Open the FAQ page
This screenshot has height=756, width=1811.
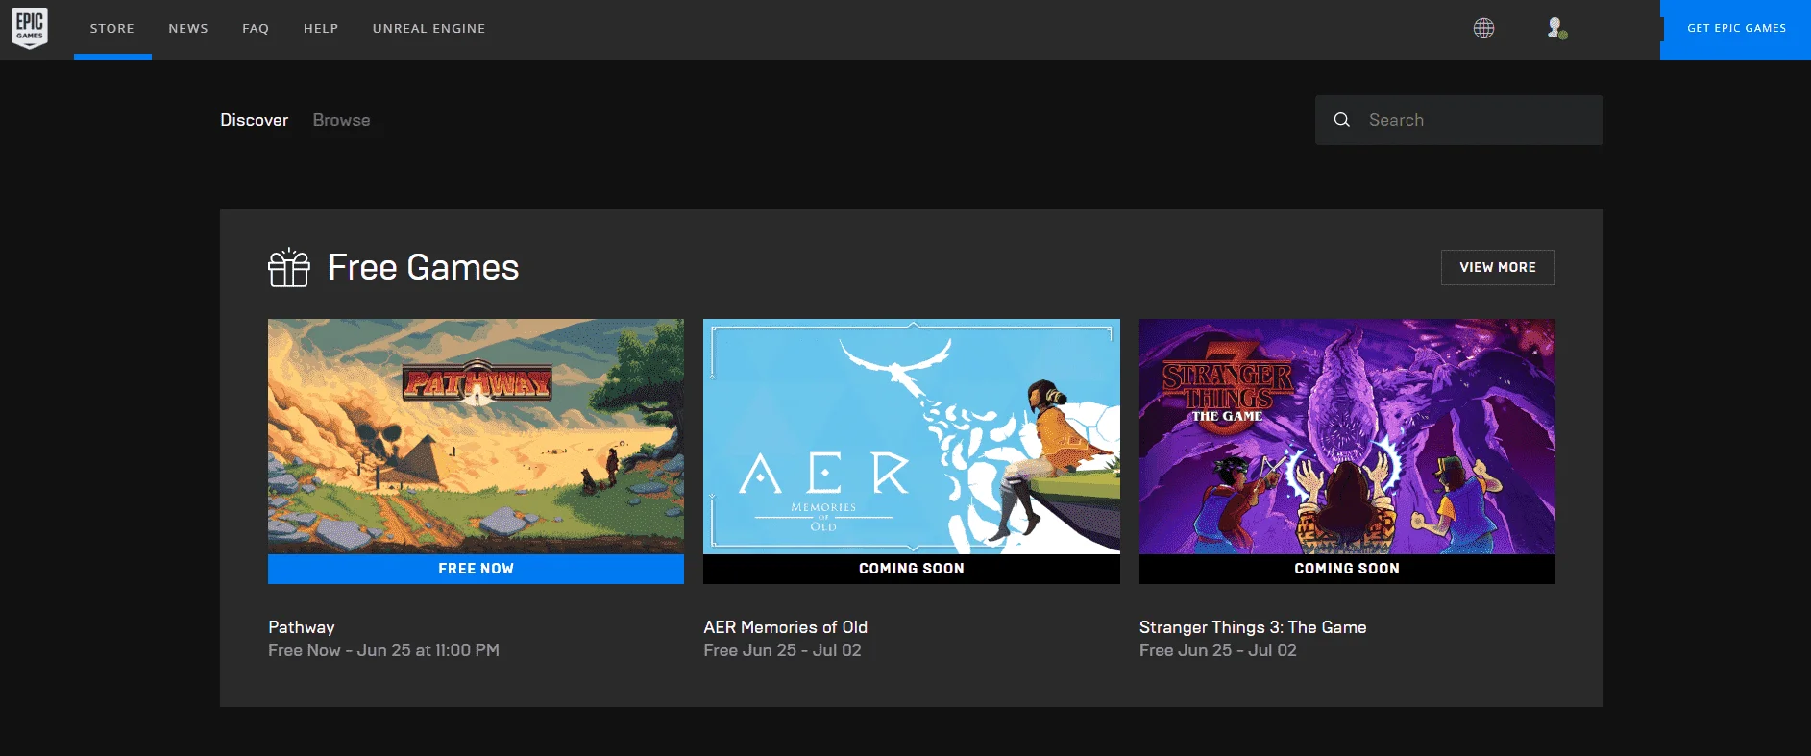(x=256, y=29)
